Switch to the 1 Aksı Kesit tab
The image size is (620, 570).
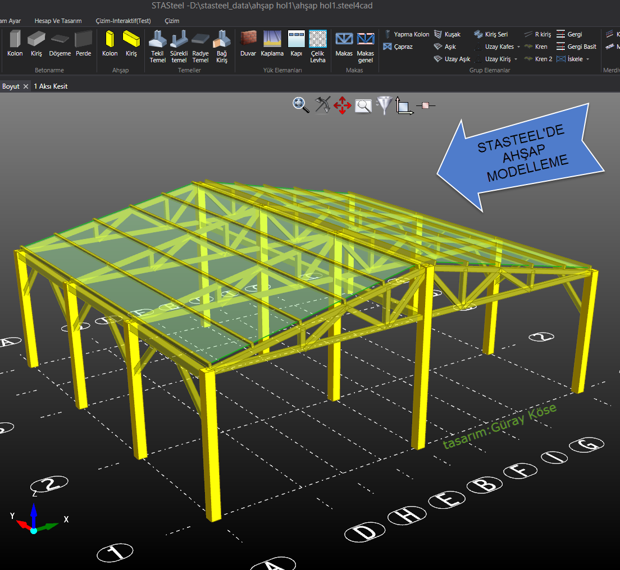pos(51,86)
